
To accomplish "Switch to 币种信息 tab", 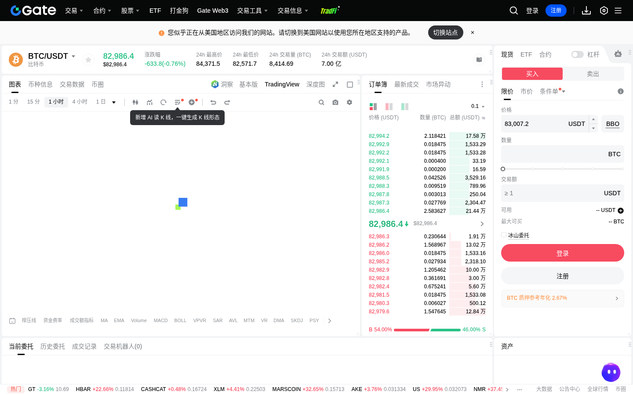I will coord(40,84).
